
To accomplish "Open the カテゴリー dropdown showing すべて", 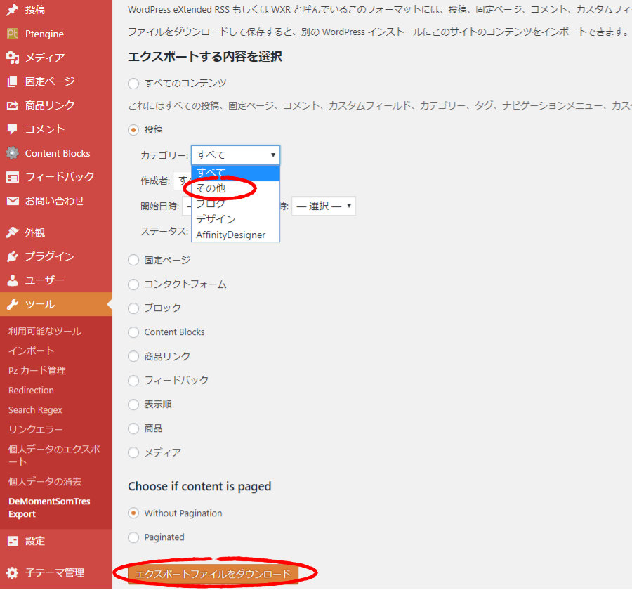I will coord(235,155).
